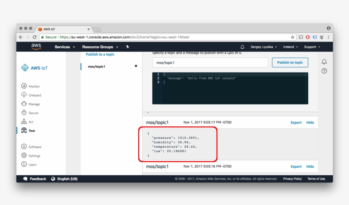Open the Onboard section

click(35, 95)
